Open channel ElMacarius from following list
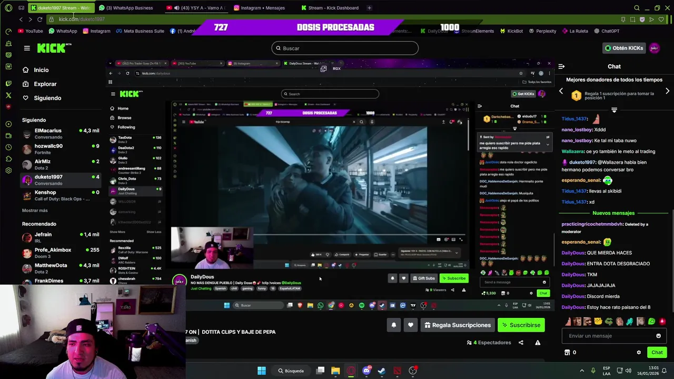This screenshot has height=379, width=674. pos(60,134)
